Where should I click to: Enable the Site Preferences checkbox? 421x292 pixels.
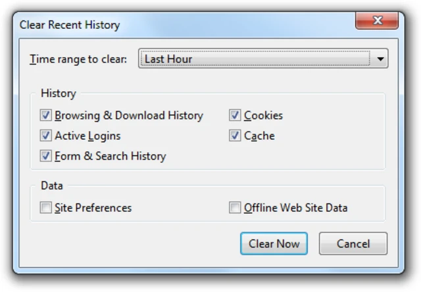(46, 208)
